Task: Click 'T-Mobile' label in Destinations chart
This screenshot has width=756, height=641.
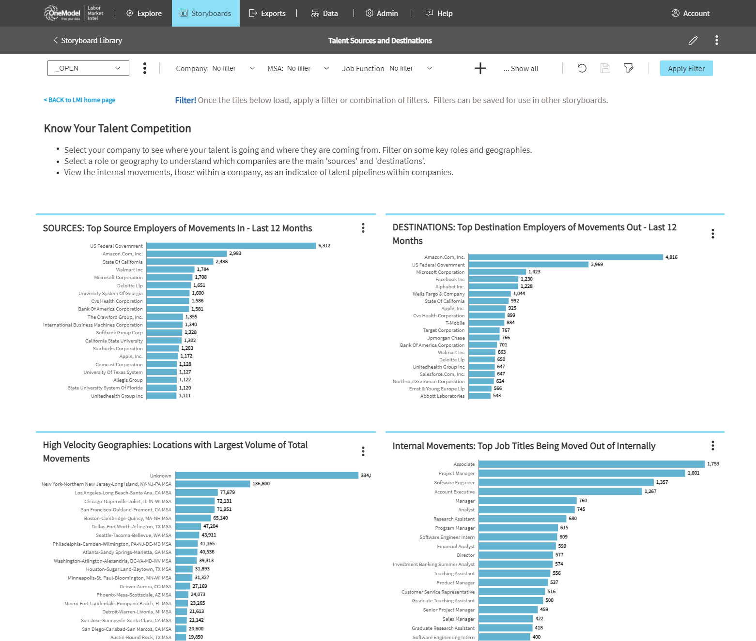Action: pyautogui.click(x=455, y=323)
